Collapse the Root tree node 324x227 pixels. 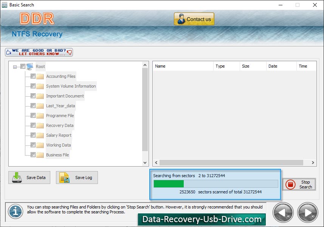[15, 67]
